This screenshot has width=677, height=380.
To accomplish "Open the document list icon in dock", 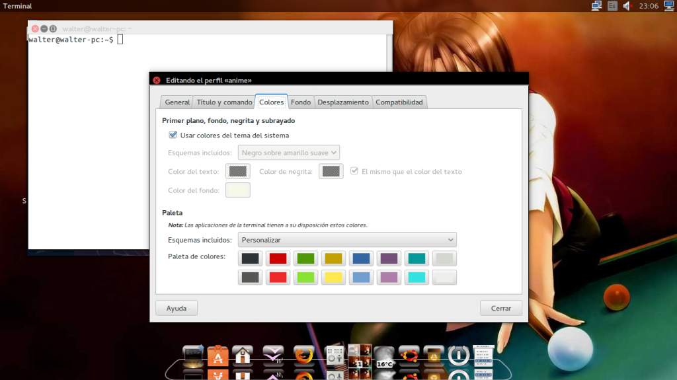I will [483, 356].
